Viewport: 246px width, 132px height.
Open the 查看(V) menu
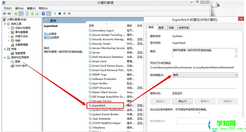click(x=31, y=8)
